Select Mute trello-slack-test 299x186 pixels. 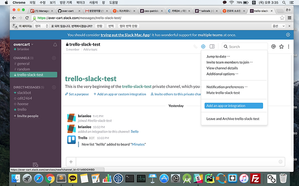223,93
